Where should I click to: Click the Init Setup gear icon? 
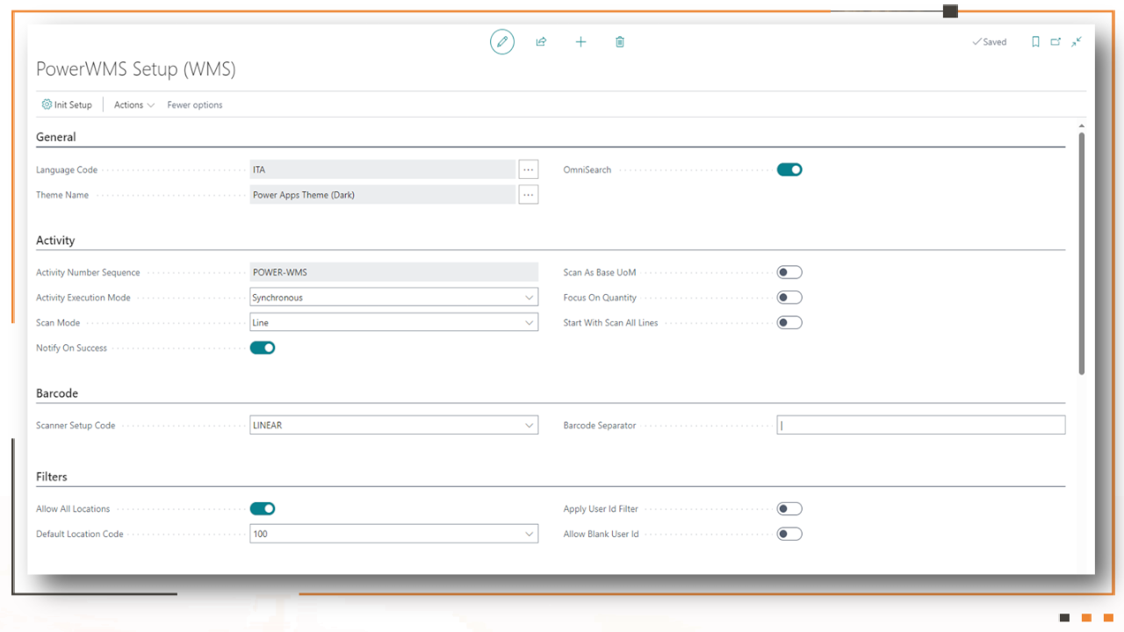coord(47,104)
